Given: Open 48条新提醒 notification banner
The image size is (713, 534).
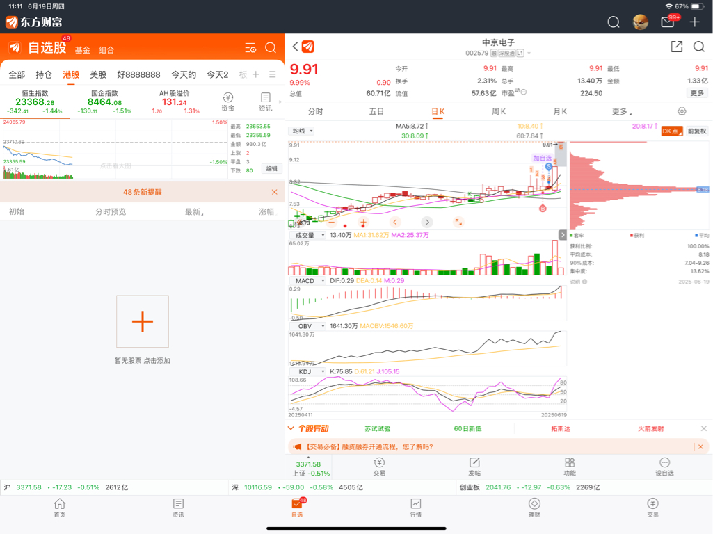Looking at the screenshot, I should (143, 192).
